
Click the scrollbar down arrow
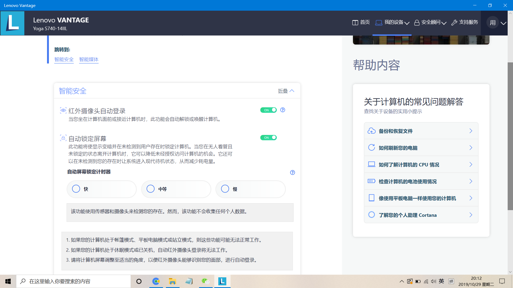click(x=510, y=272)
